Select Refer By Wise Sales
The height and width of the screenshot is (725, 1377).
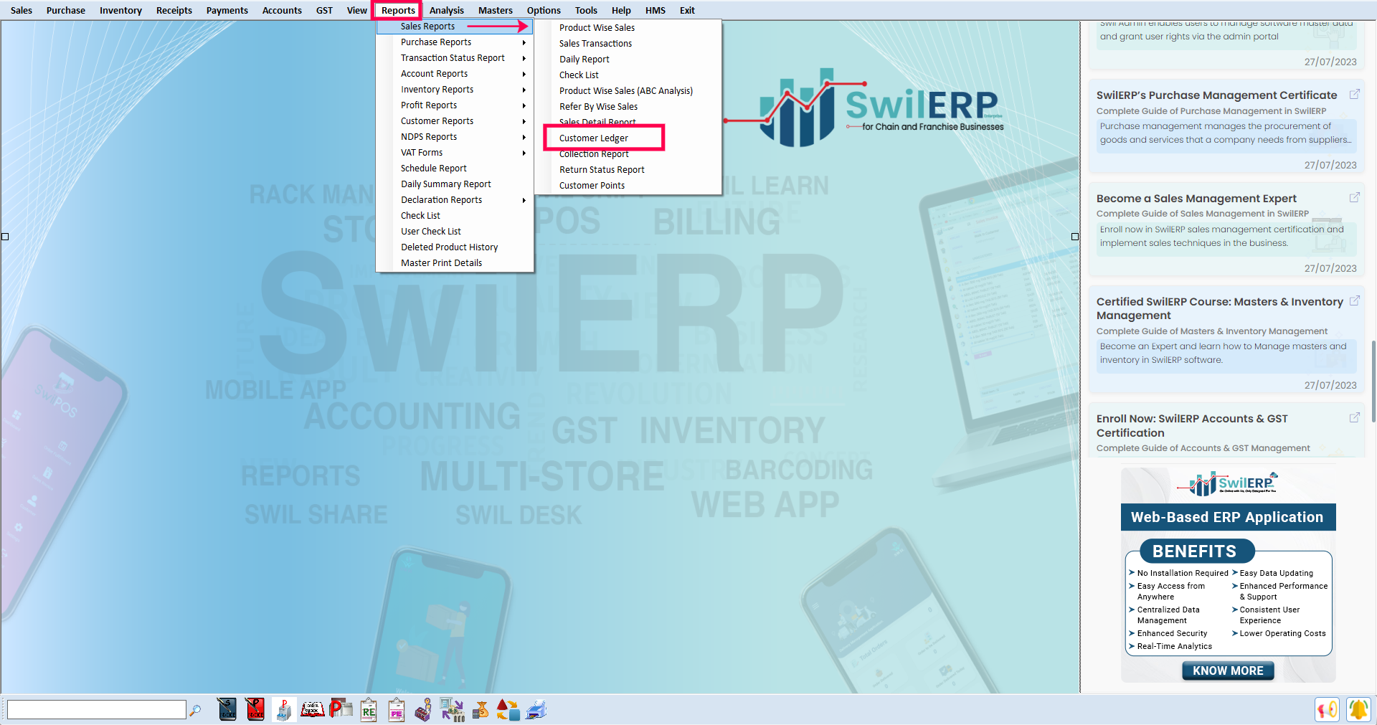point(598,107)
